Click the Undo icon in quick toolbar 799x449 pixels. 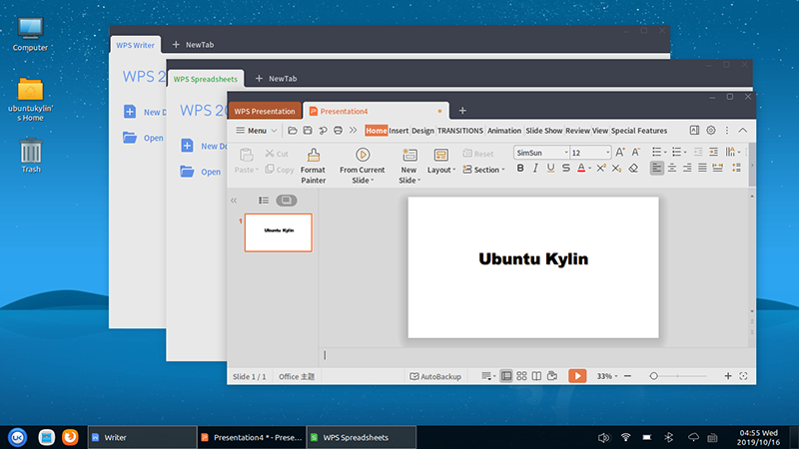coord(323,131)
